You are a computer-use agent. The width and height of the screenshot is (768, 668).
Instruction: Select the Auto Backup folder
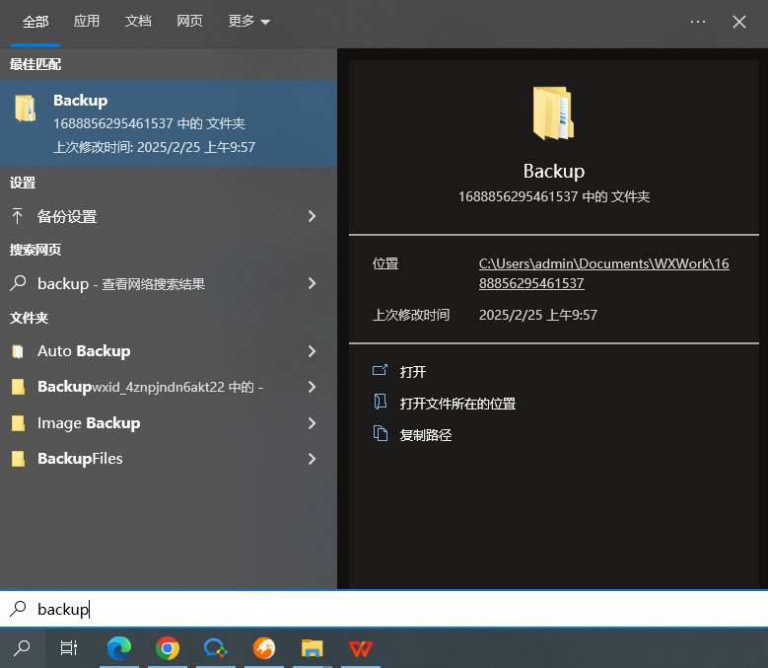click(169, 351)
